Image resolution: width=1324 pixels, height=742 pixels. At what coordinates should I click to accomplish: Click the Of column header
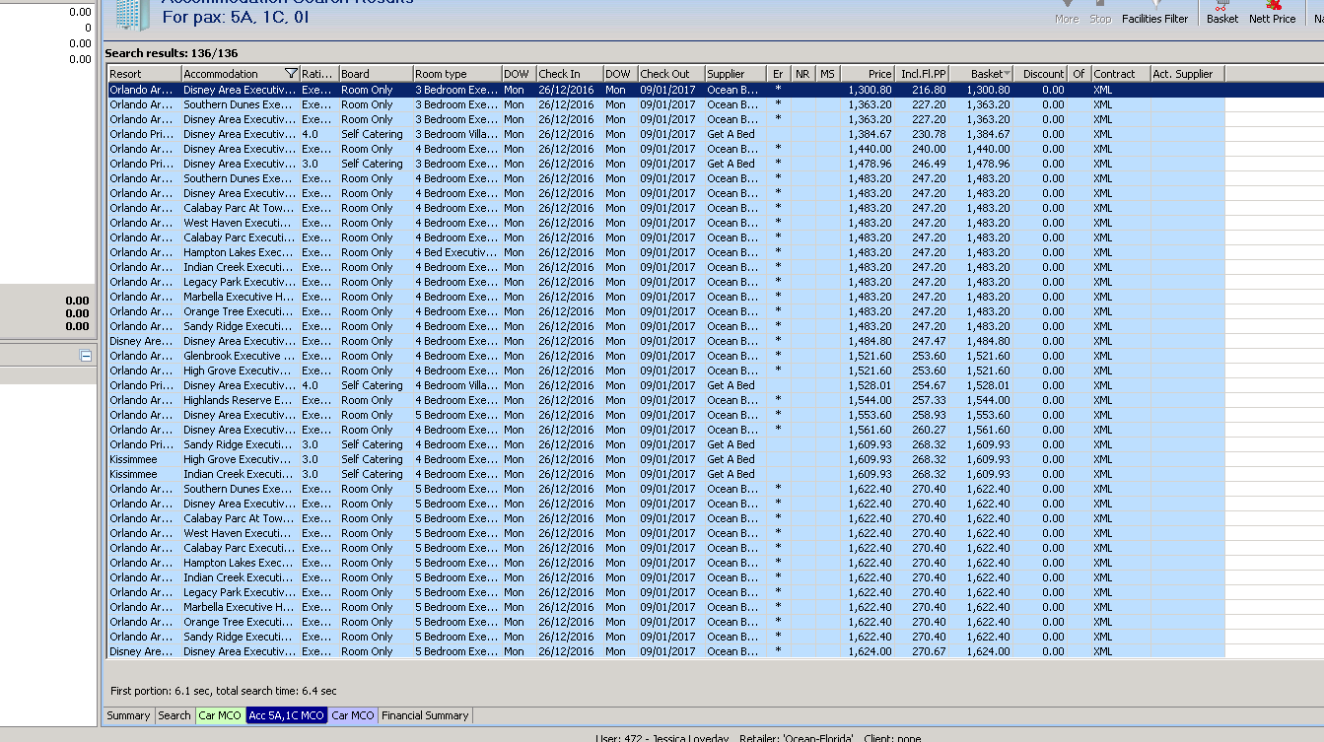pos(1079,74)
